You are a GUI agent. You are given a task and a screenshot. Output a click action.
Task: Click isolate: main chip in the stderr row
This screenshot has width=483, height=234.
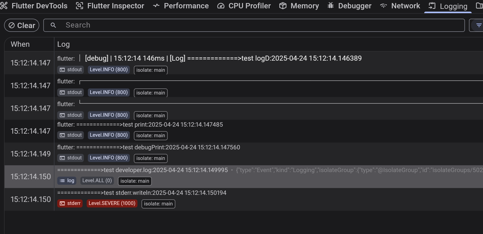tap(158, 204)
